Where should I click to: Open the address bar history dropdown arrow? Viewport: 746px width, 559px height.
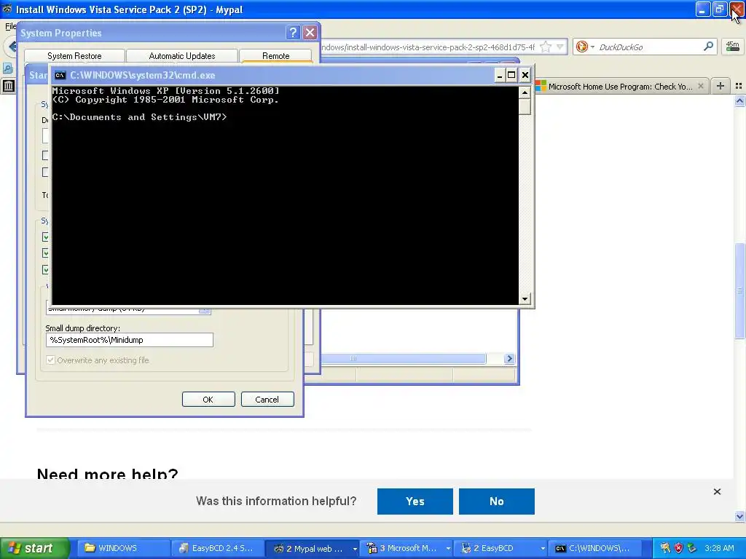click(560, 47)
